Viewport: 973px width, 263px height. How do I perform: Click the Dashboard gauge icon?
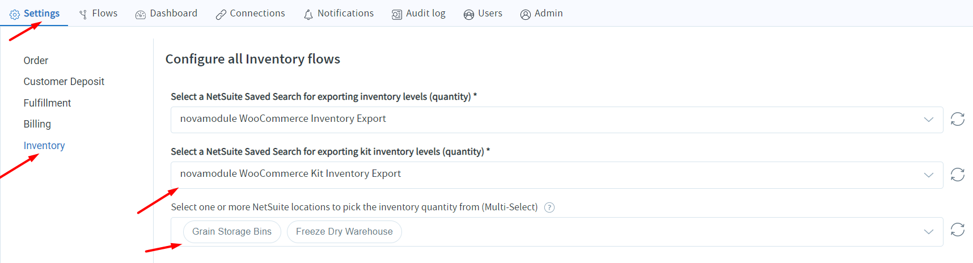pos(141,15)
